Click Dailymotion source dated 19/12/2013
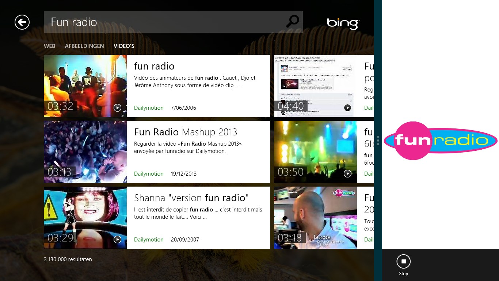 [149, 173]
